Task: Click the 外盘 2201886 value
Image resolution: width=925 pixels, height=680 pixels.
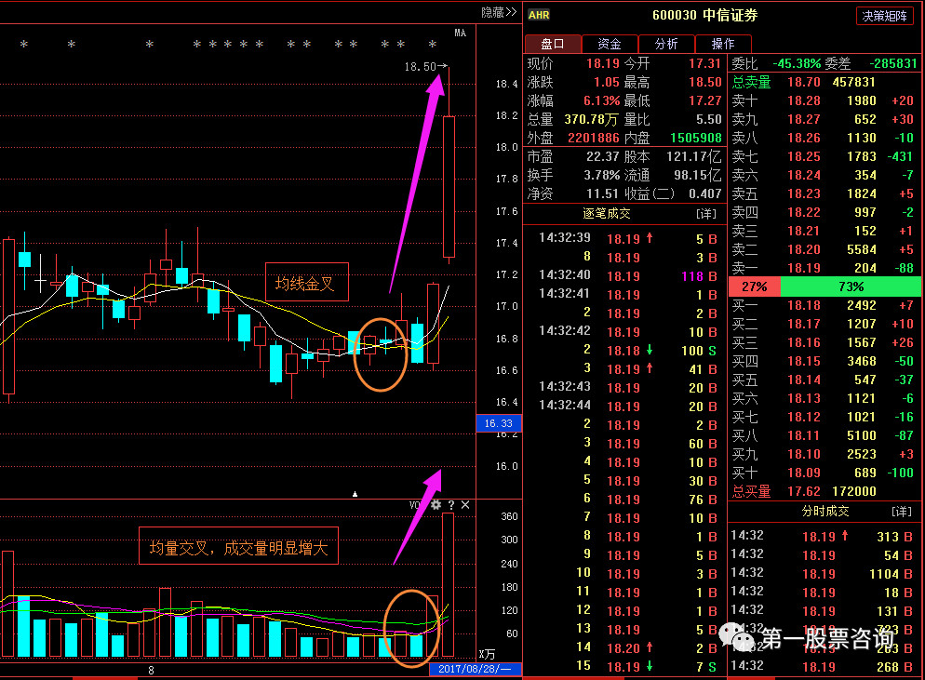Action: [594, 138]
